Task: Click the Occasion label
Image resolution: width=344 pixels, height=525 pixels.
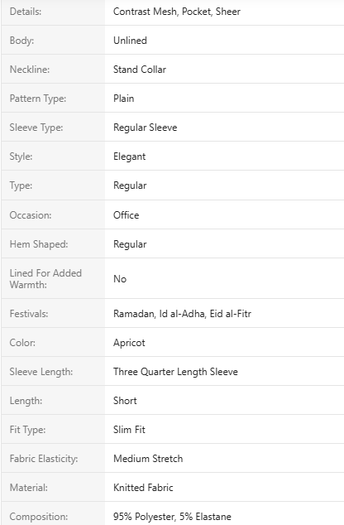Action: [x=31, y=215]
